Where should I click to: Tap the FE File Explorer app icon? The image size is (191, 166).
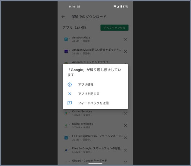click(x=66, y=138)
